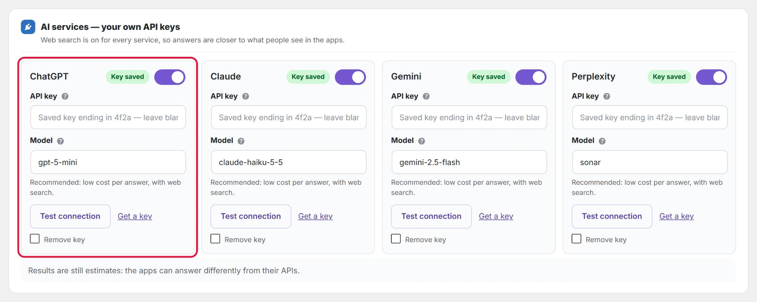Disable the ChatGPT service toggle

tap(170, 77)
